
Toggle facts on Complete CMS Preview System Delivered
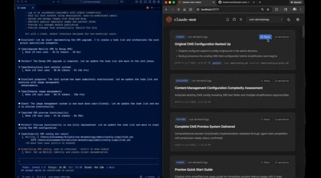[265, 119]
